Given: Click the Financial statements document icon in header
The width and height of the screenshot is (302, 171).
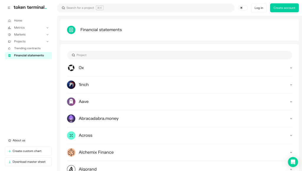Looking at the screenshot, I should pos(71,30).
